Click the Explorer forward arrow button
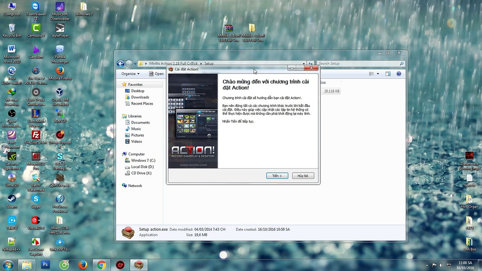 (129, 64)
